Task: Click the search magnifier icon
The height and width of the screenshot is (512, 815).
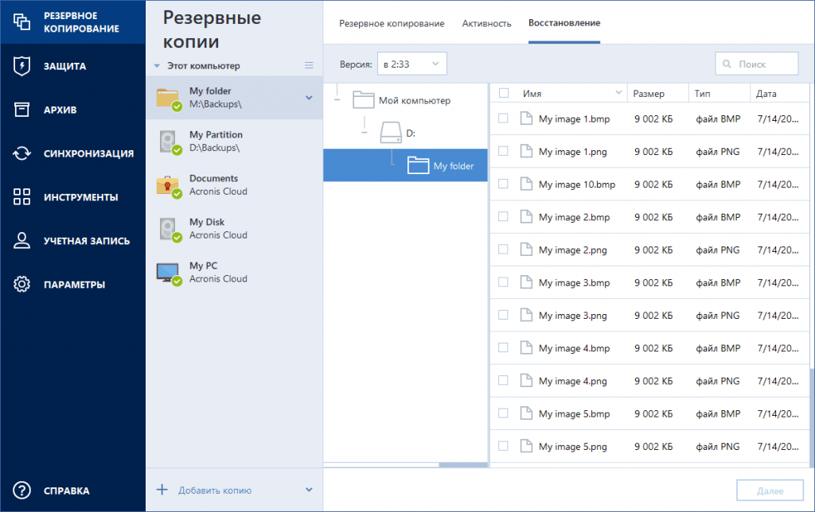Action: (x=727, y=63)
